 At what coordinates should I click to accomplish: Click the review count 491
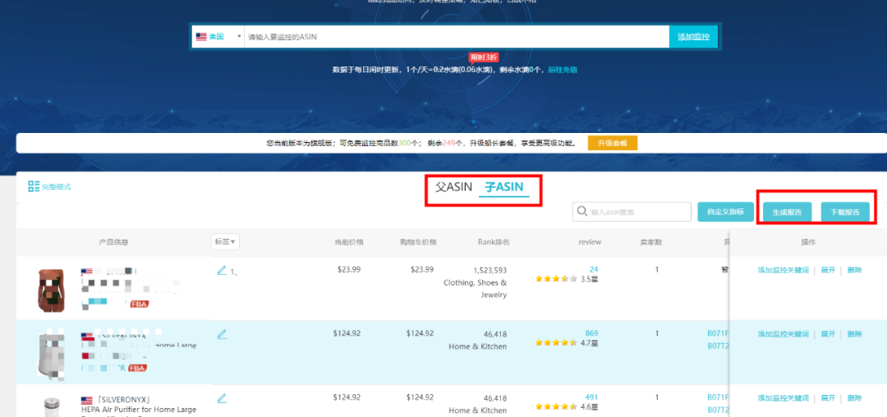coord(591,397)
